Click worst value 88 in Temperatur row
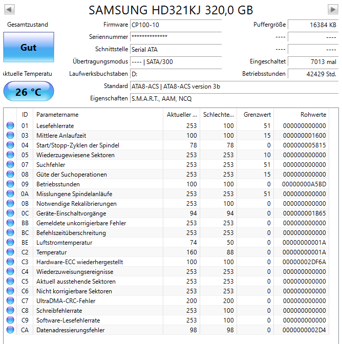This screenshot has width=342, height=344. (x=230, y=252)
